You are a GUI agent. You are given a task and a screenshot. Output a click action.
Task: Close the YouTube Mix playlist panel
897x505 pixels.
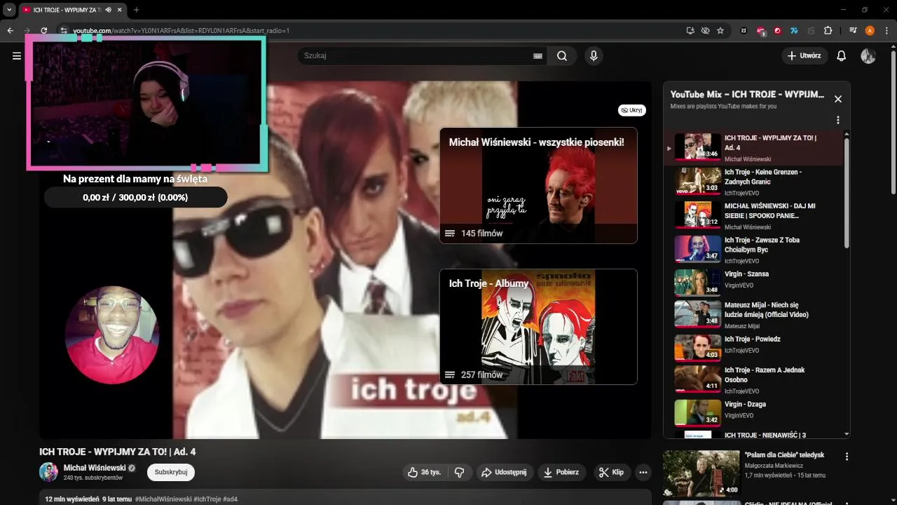(837, 99)
